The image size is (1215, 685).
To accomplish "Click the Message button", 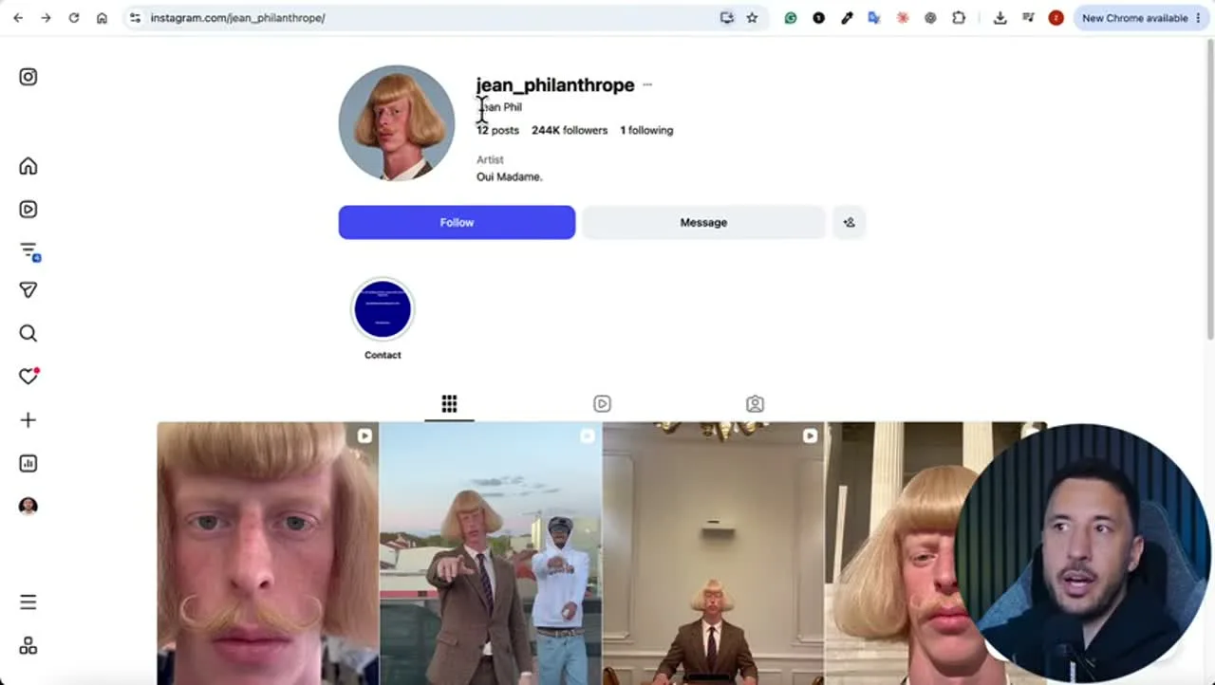I will click(x=703, y=222).
